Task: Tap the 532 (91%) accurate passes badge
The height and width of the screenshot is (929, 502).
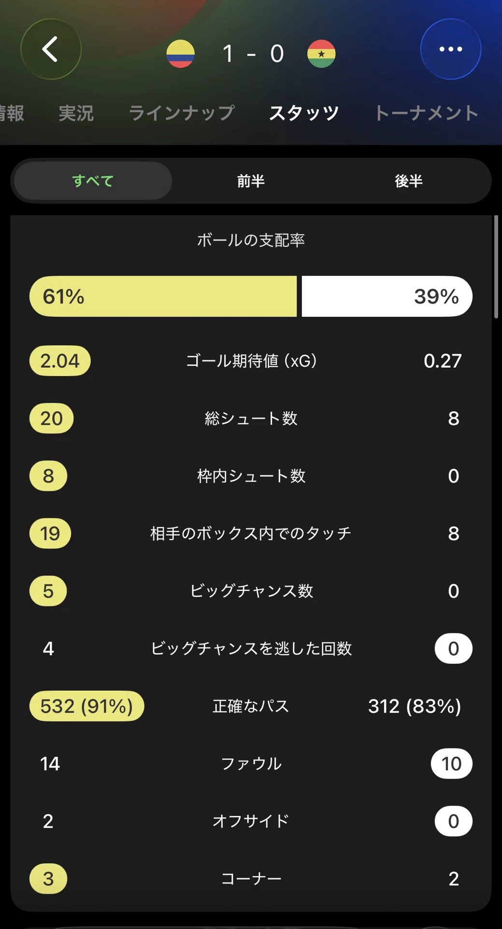Action: pyautogui.click(x=87, y=706)
